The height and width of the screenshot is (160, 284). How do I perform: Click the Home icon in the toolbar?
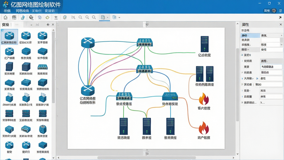[x=6, y=17]
